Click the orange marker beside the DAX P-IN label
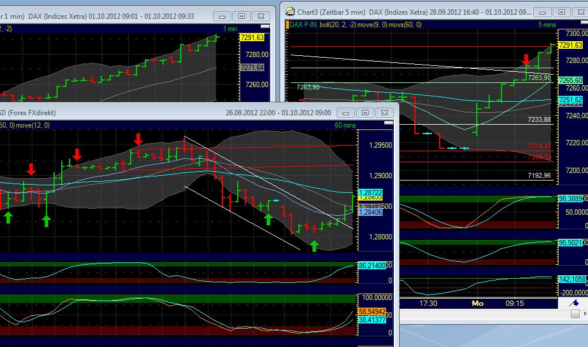This screenshot has width=588, height=347. [288, 25]
